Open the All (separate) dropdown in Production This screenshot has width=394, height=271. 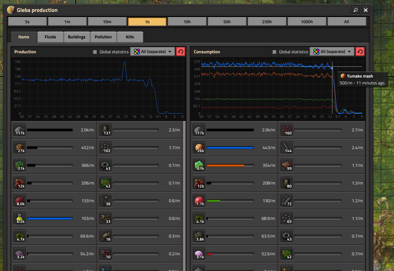pos(153,52)
